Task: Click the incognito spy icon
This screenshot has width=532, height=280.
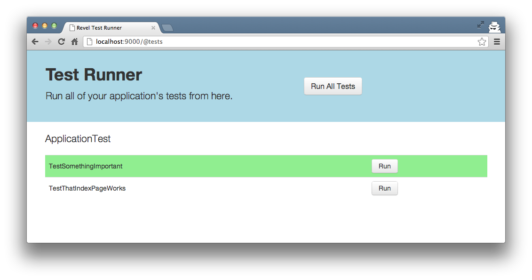Action: [x=494, y=27]
